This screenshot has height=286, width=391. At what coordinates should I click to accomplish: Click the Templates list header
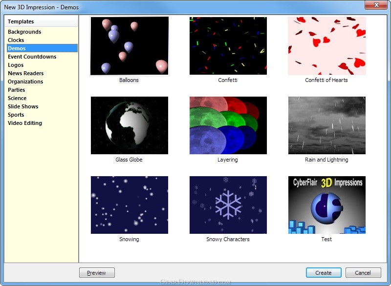pos(42,21)
